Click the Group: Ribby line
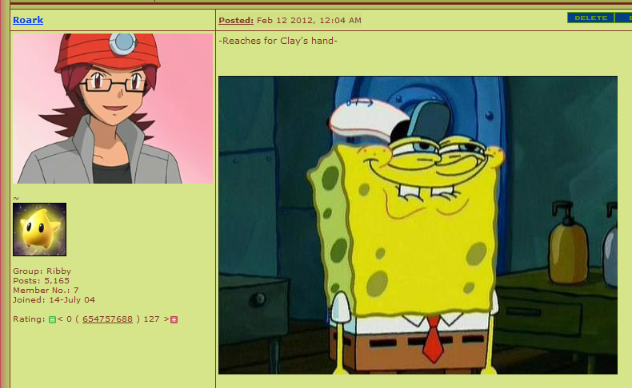 click(42, 271)
